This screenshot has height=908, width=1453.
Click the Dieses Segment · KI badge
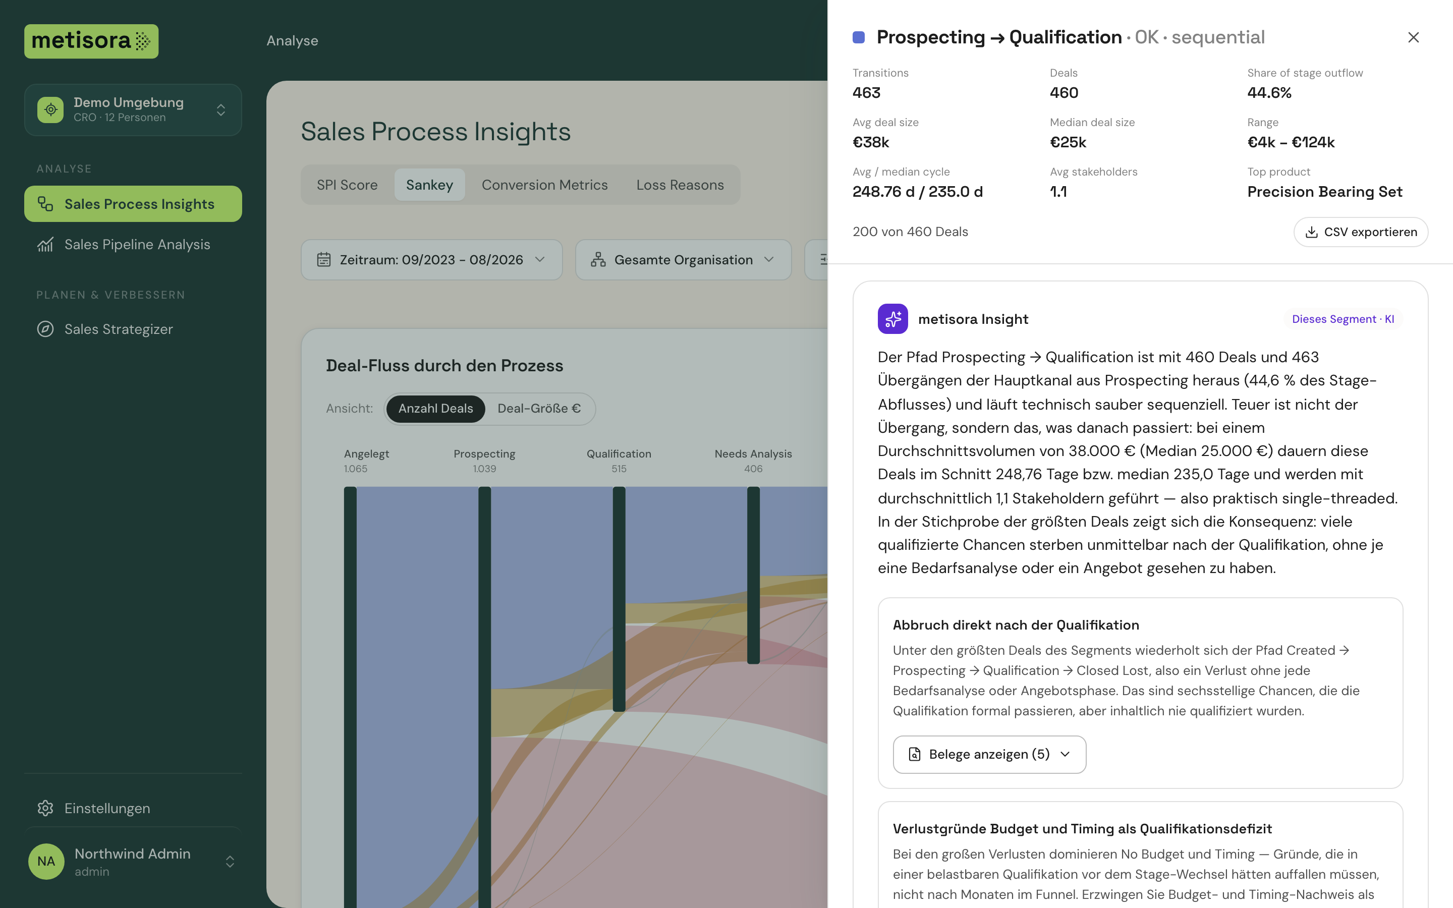tap(1343, 319)
